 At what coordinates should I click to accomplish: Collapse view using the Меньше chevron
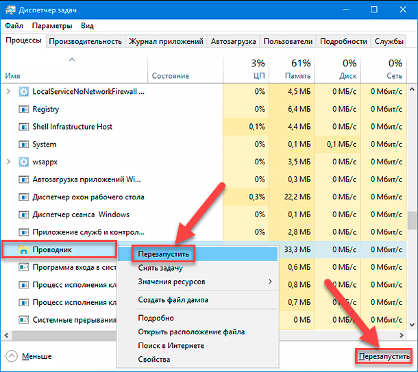coord(12,356)
